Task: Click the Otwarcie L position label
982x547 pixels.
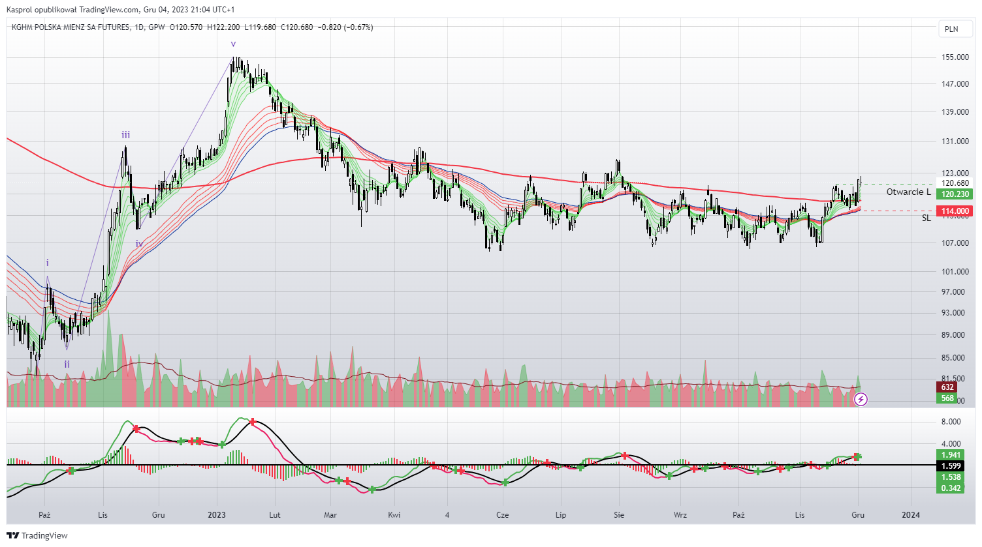Action: coord(908,192)
